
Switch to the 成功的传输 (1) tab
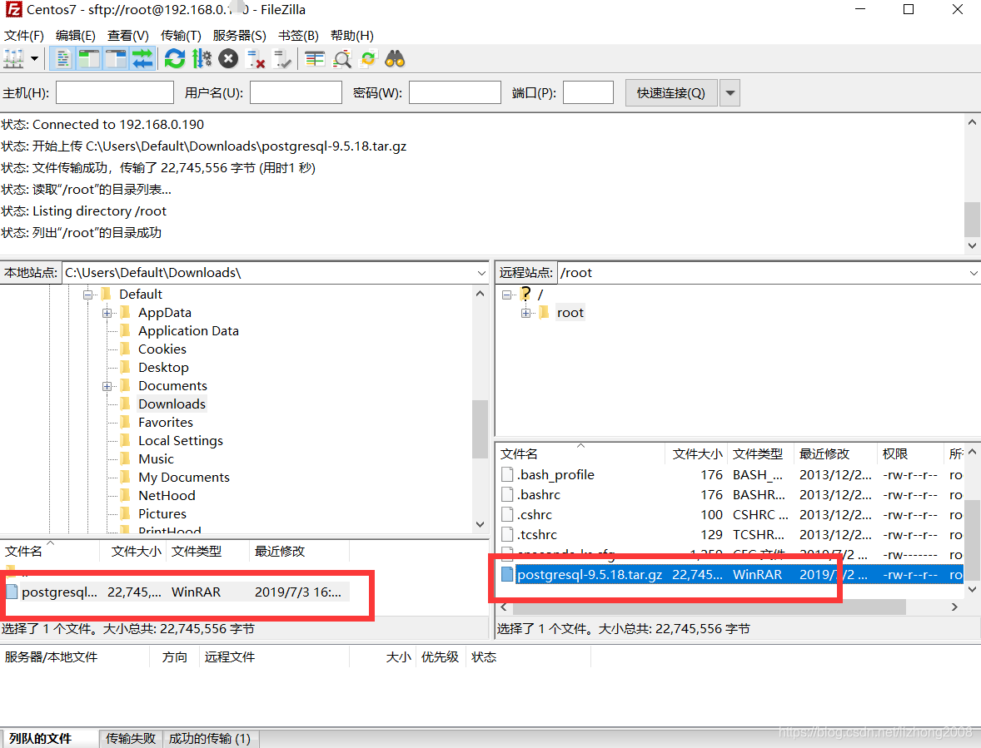point(210,739)
